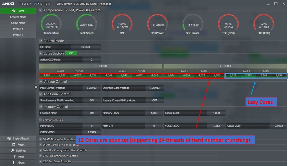The image size is (288, 166).
Task: Collapse the Temperature, Speed, Power & Current section
Action: [41, 10]
